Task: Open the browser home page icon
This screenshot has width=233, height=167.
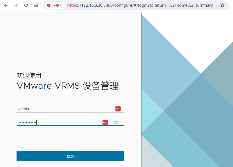Action: [36, 6]
